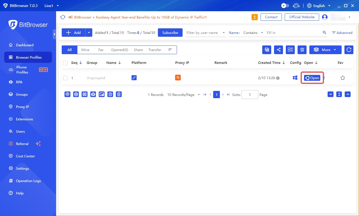
Task: Toggle the theme switch in title bar
Action: click(285, 6)
